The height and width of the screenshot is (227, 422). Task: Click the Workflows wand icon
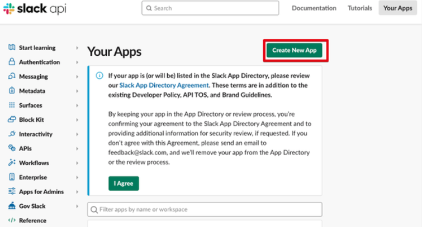tap(12, 162)
